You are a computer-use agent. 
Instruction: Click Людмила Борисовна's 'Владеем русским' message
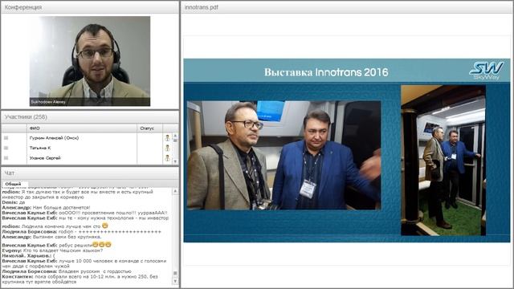67,271
